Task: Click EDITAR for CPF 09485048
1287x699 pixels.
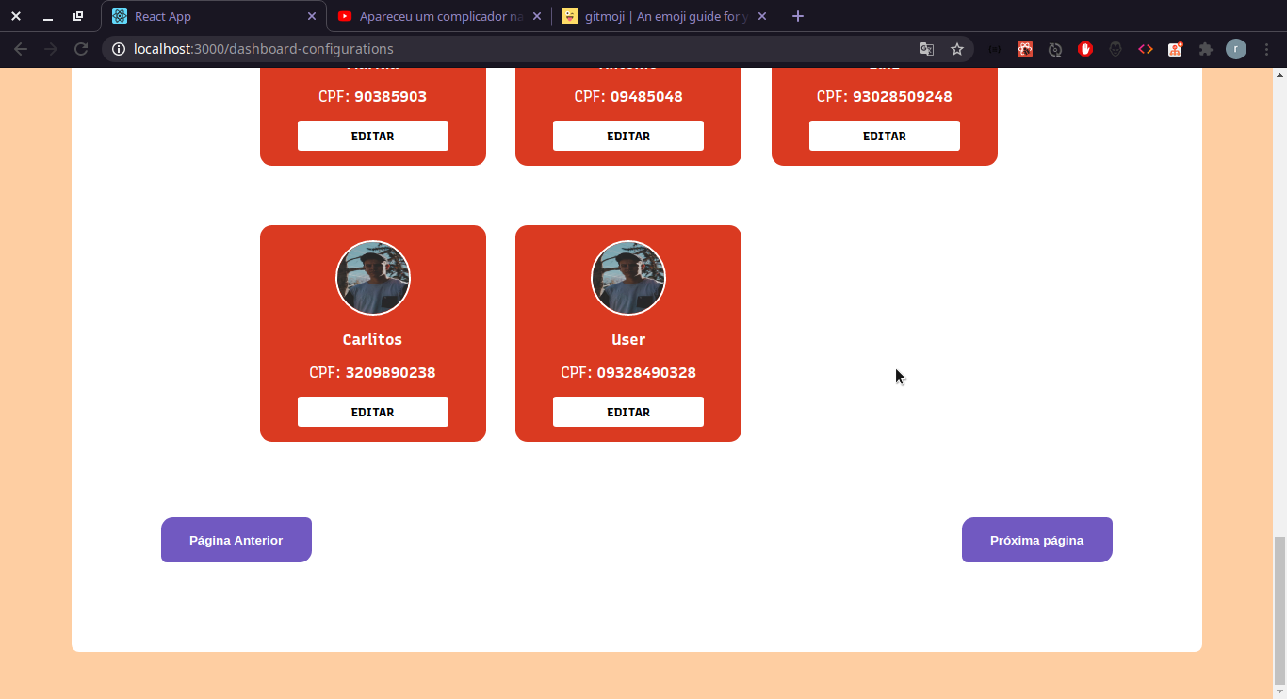Action: point(628,136)
